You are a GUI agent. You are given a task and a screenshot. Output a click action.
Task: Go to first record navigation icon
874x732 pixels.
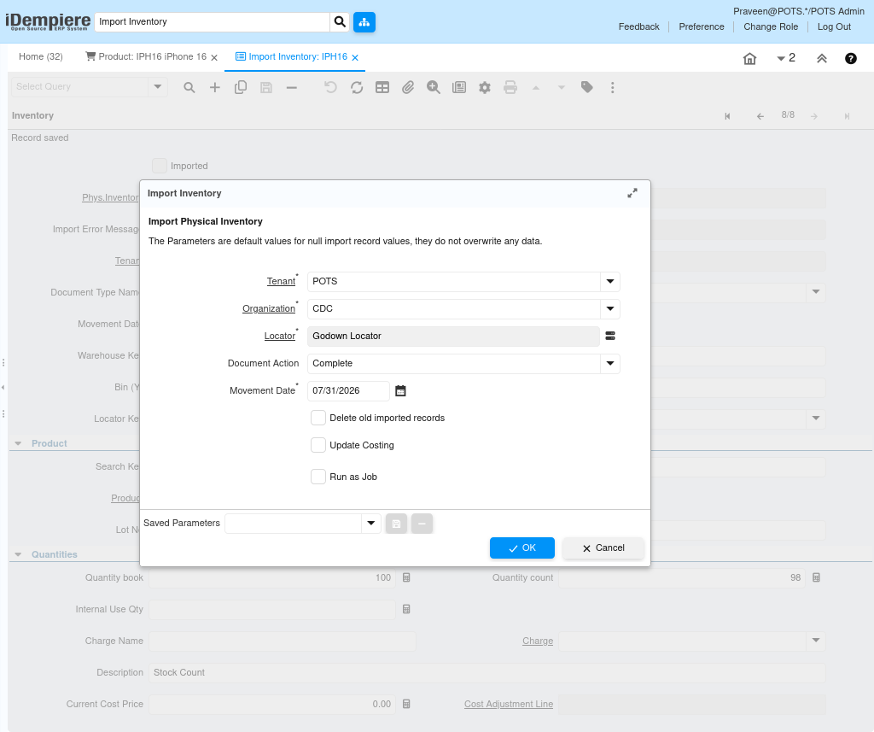coord(727,116)
